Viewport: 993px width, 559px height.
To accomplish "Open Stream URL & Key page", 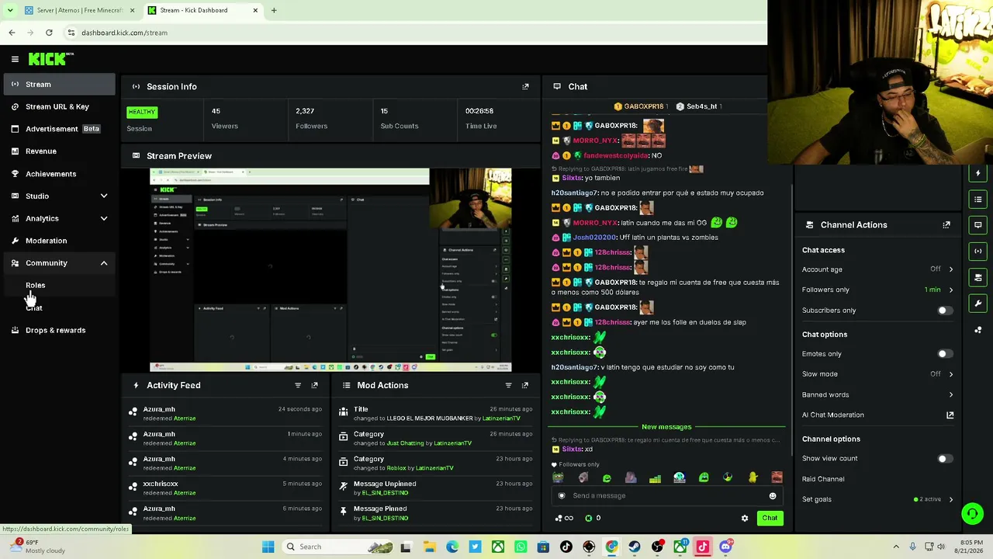I will [x=58, y=107].
